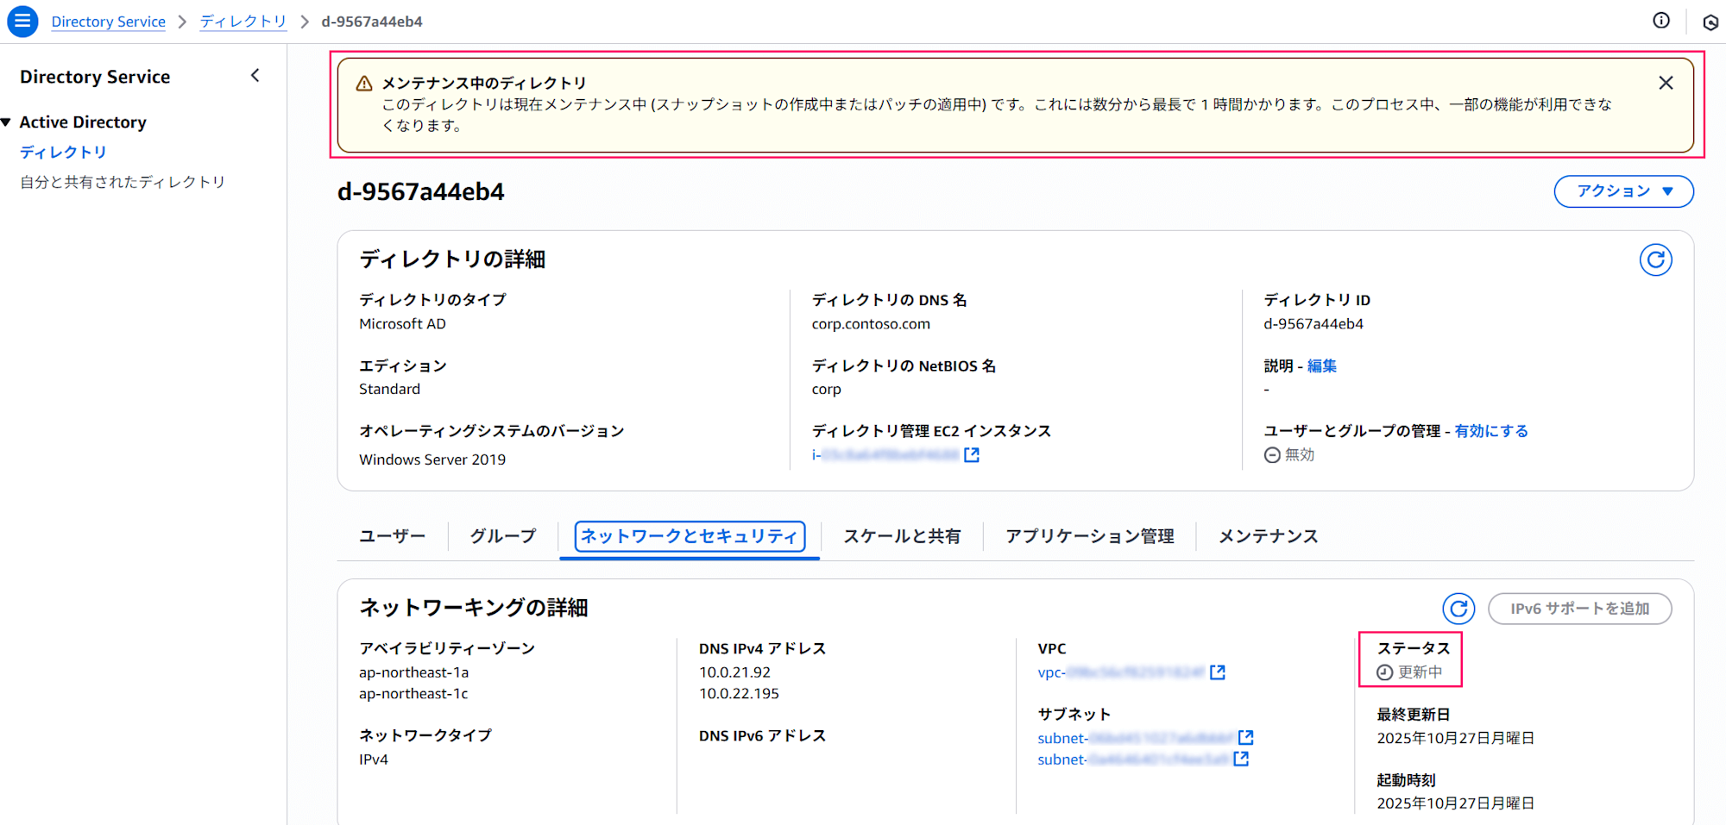Click the IPv6 サポートを追加 button
1726x825 pixels.
coord(1580,609)
